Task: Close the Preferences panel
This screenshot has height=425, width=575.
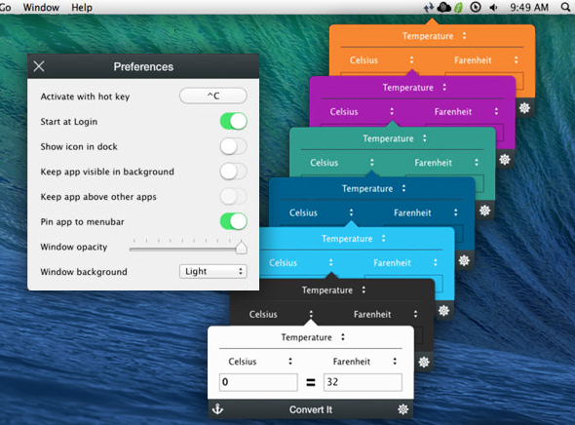Action: 39,66
